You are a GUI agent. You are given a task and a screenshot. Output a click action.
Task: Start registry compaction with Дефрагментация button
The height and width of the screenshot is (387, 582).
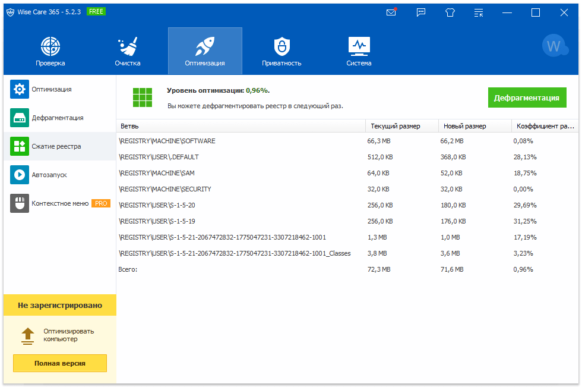[528, 97]
